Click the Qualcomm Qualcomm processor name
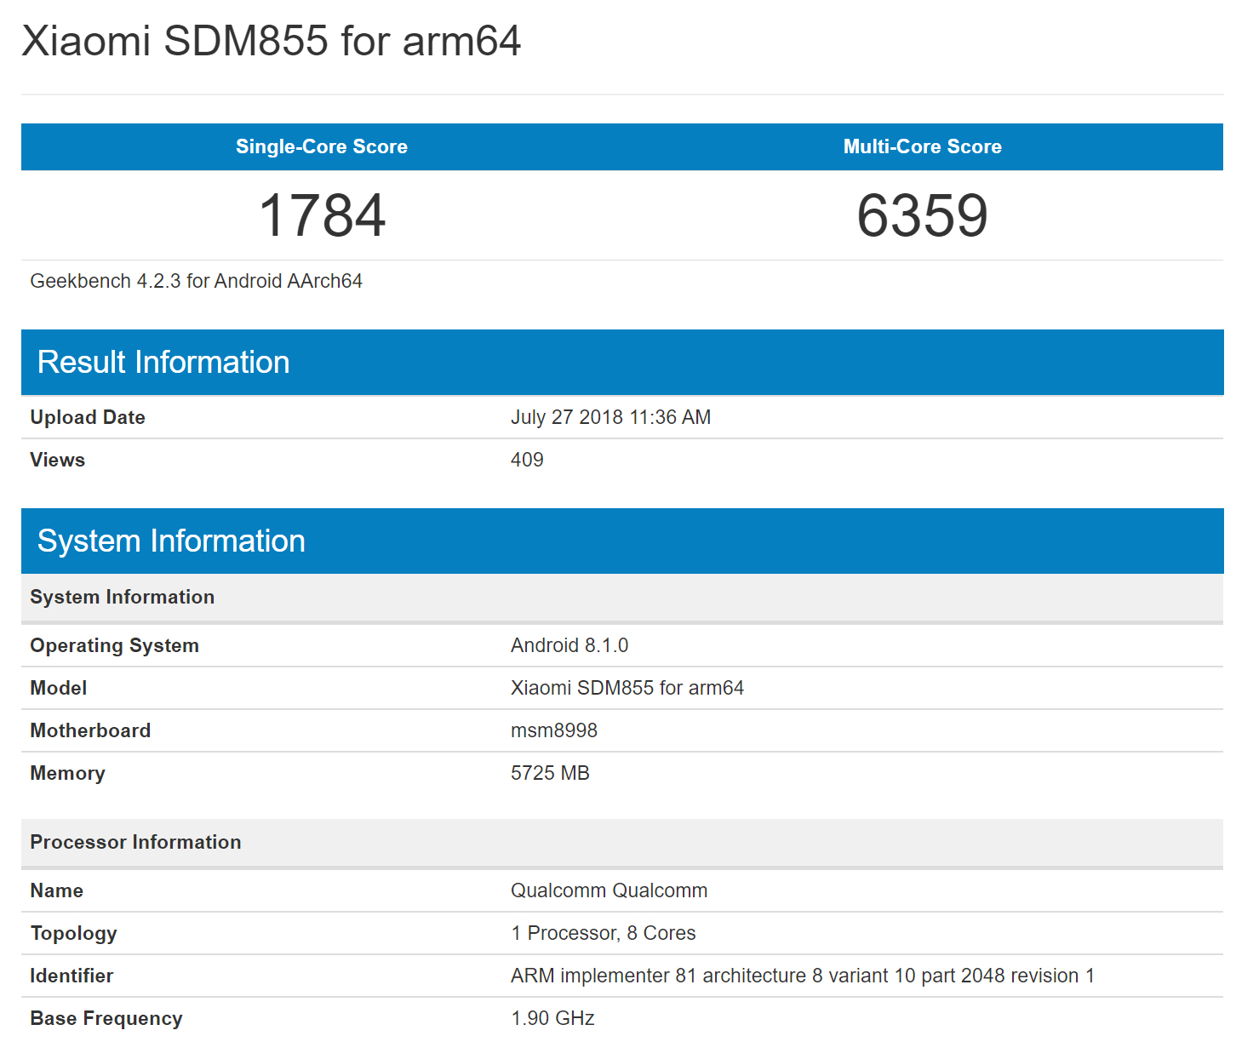Viewport: 1236px width, 1059px height. 609,890
